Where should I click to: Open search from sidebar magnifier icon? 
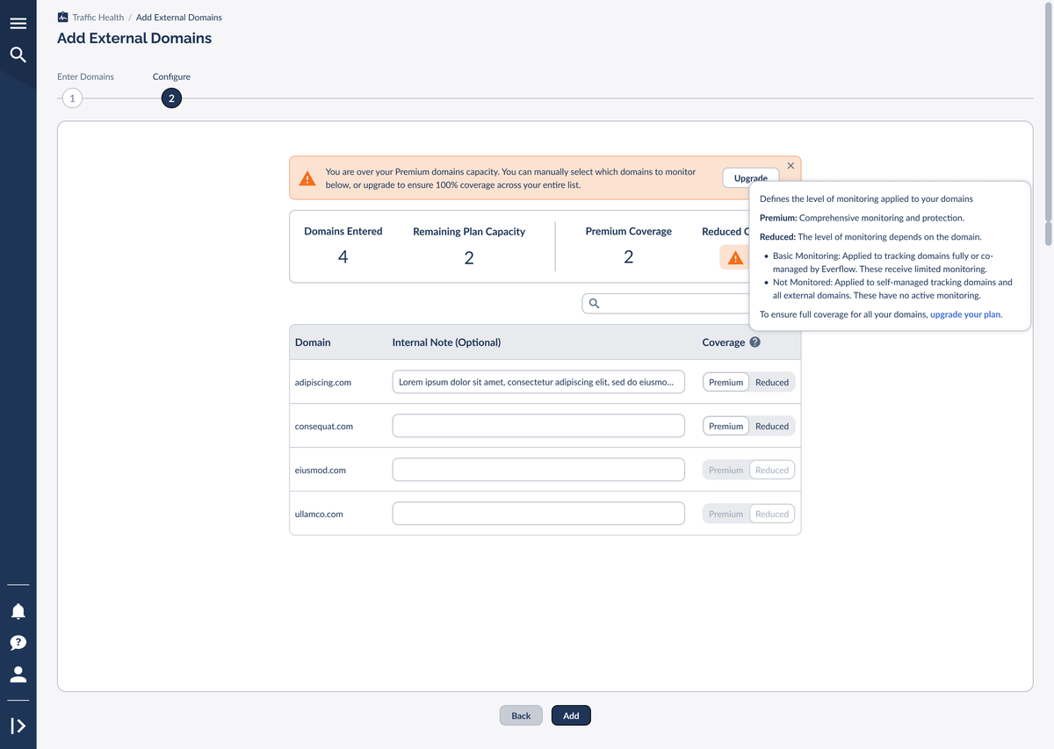[18, 55]
